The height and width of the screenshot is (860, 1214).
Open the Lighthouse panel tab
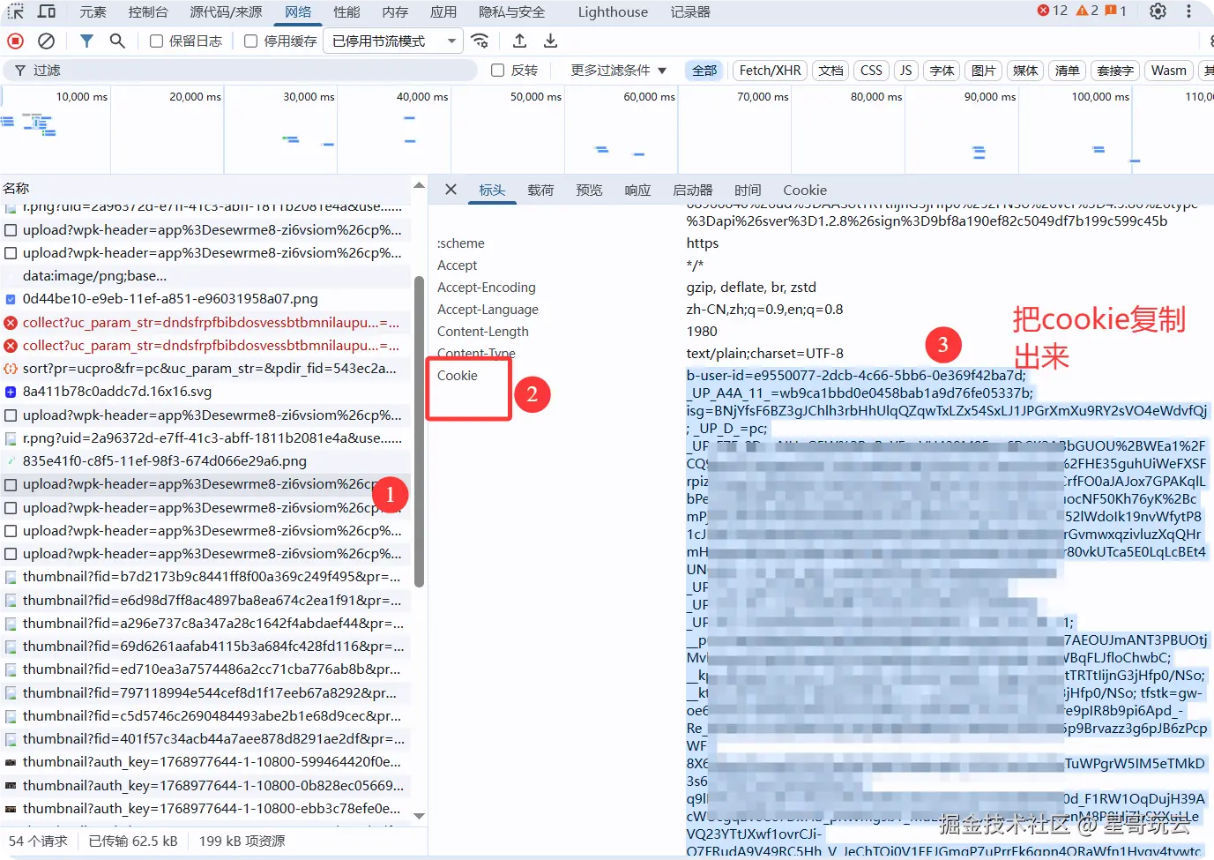point(613,11)
